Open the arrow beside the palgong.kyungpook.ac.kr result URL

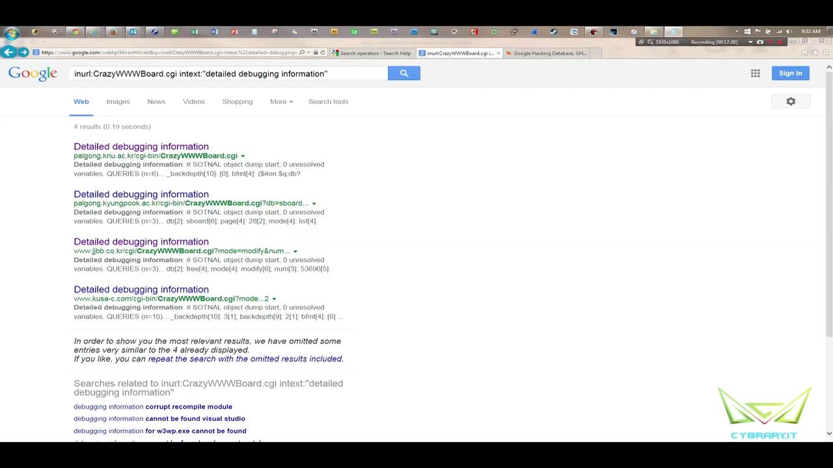click(x=314, y=203)
